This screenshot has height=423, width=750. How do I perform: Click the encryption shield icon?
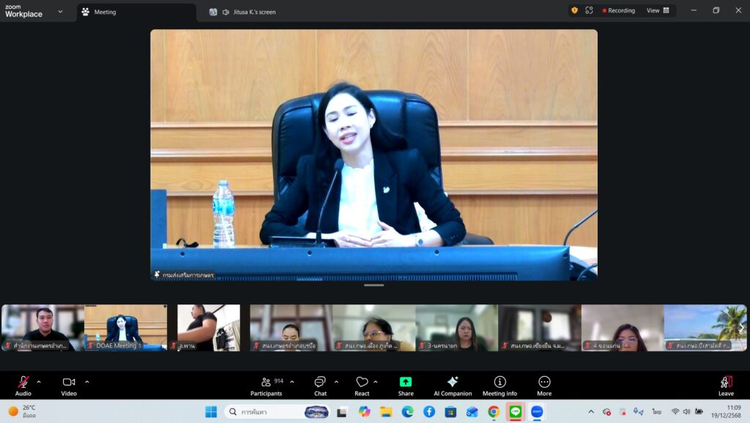574,11
